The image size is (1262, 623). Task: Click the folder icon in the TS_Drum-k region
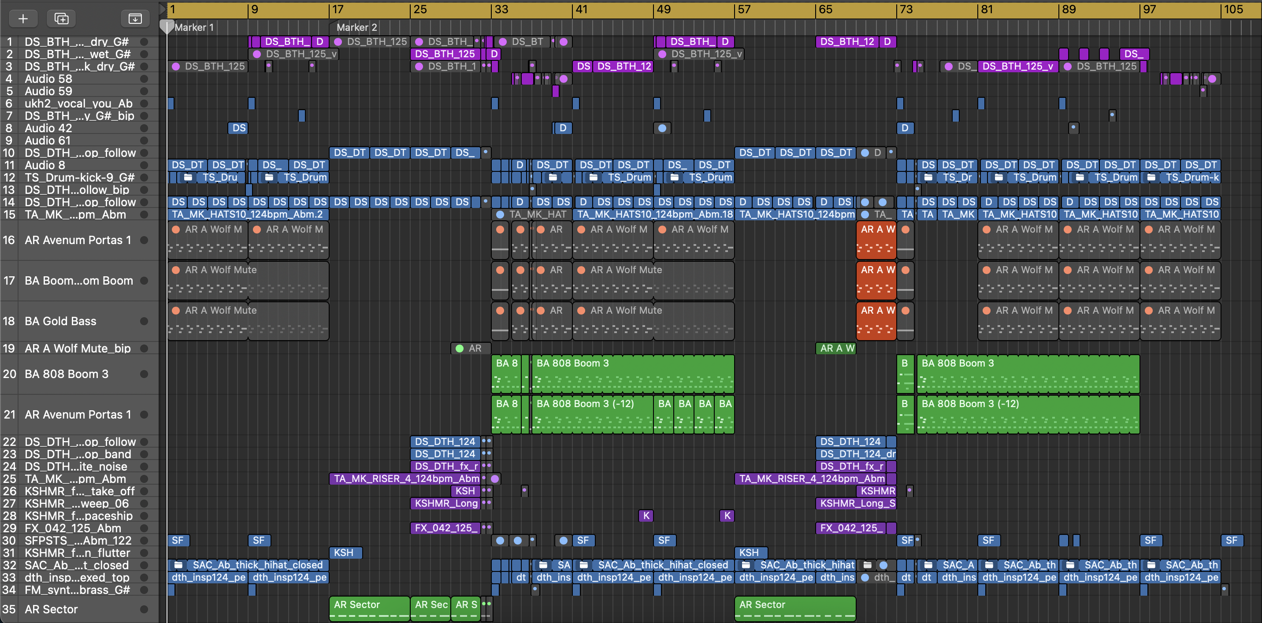click(x=1152, y=177)
